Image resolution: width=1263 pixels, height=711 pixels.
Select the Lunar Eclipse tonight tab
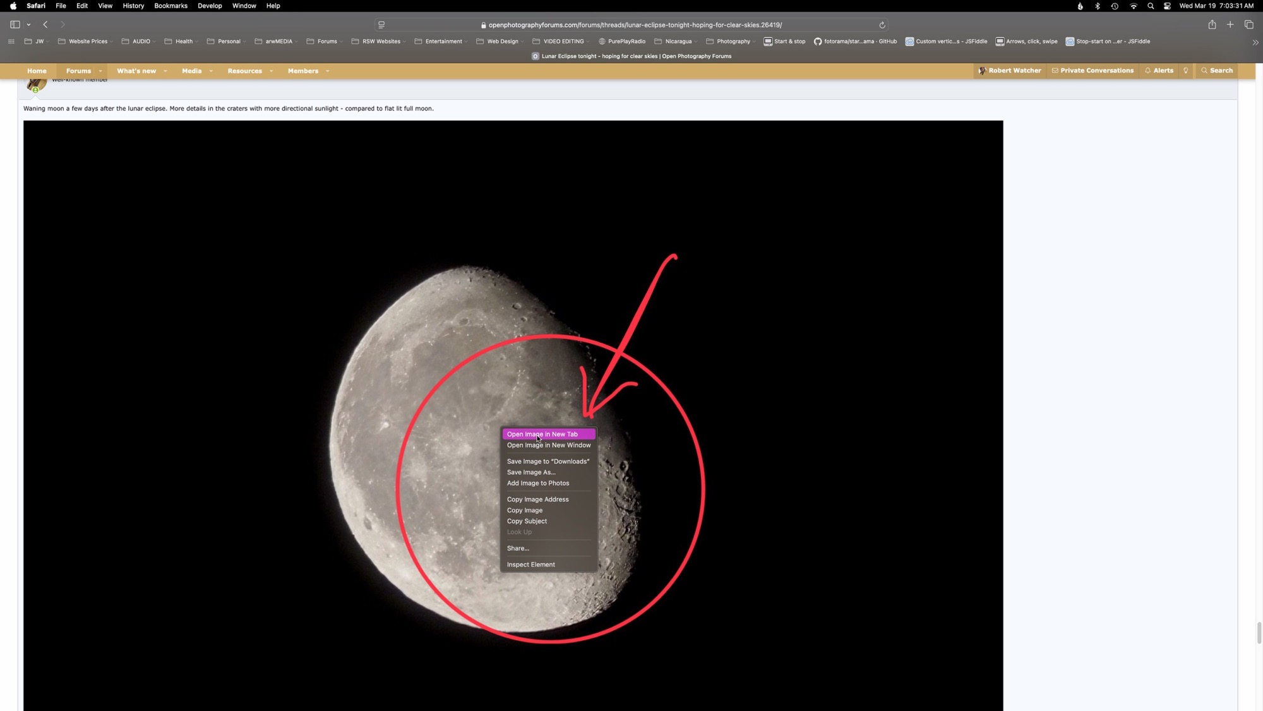[631, 56]
